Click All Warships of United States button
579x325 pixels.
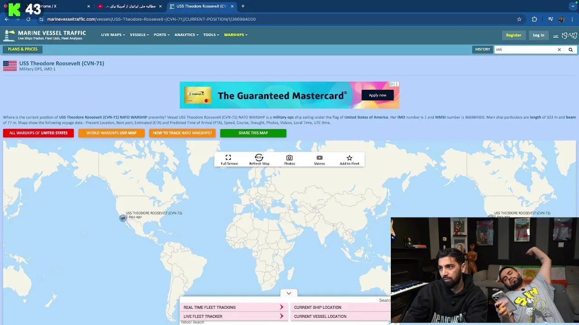pyautogui.click(x=38, y=133)
